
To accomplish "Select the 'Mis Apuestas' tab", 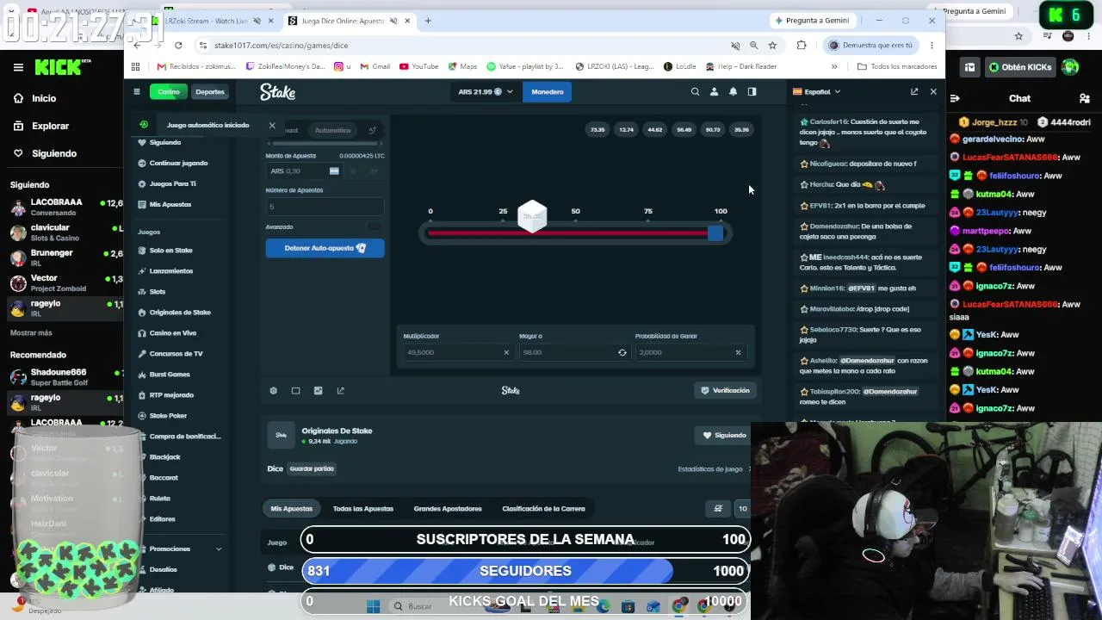I will tap(292, 509).
